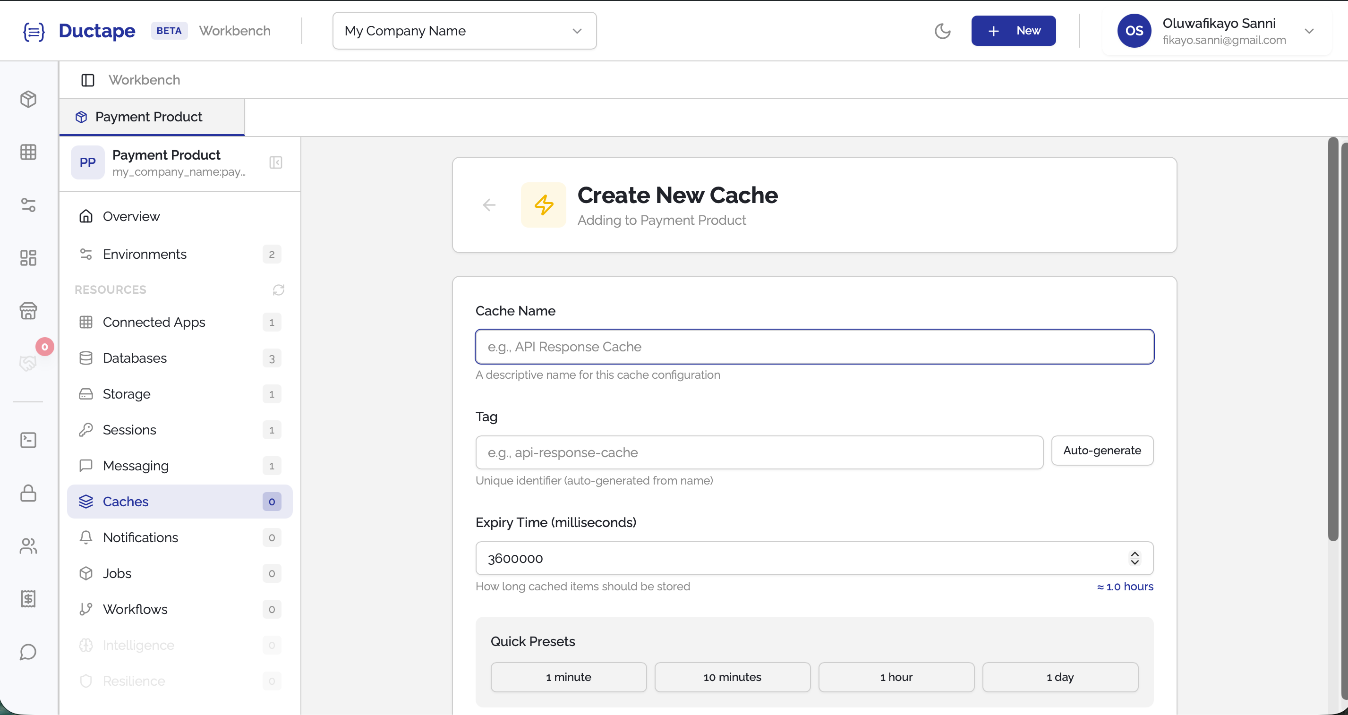Open the partnerships handshake icon showing badge 0
The width and height of the screenshot is (1348, 715).
pyautogui.click(x=28, y=363)
